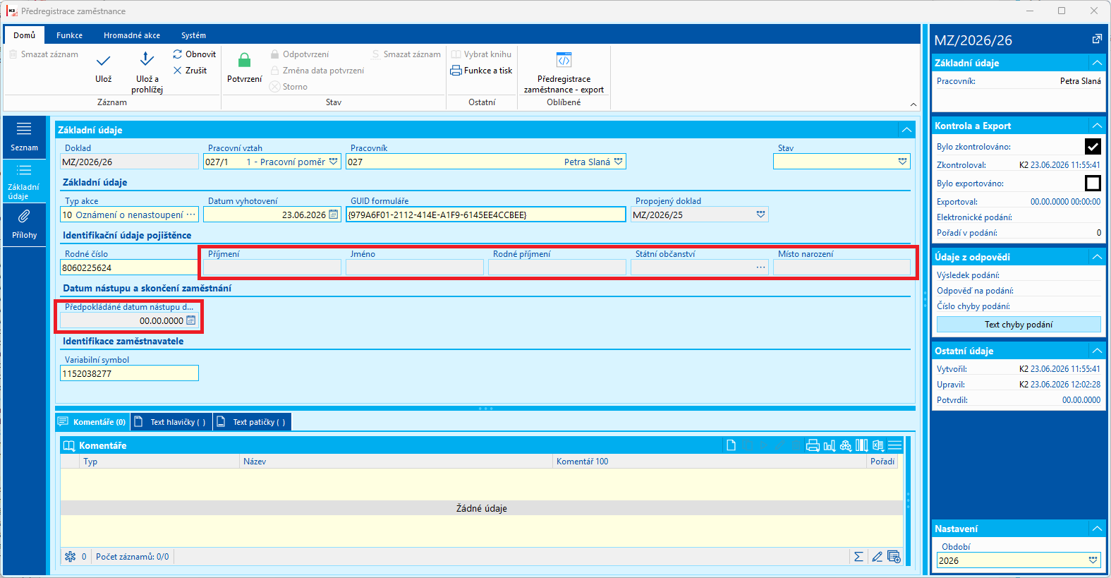Screen dimensions: 1111x578
Task: Click Storno button
Action: coord(288,87)
